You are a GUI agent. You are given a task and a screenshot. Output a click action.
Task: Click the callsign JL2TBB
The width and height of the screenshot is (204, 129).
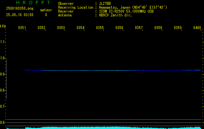point(105,4)
